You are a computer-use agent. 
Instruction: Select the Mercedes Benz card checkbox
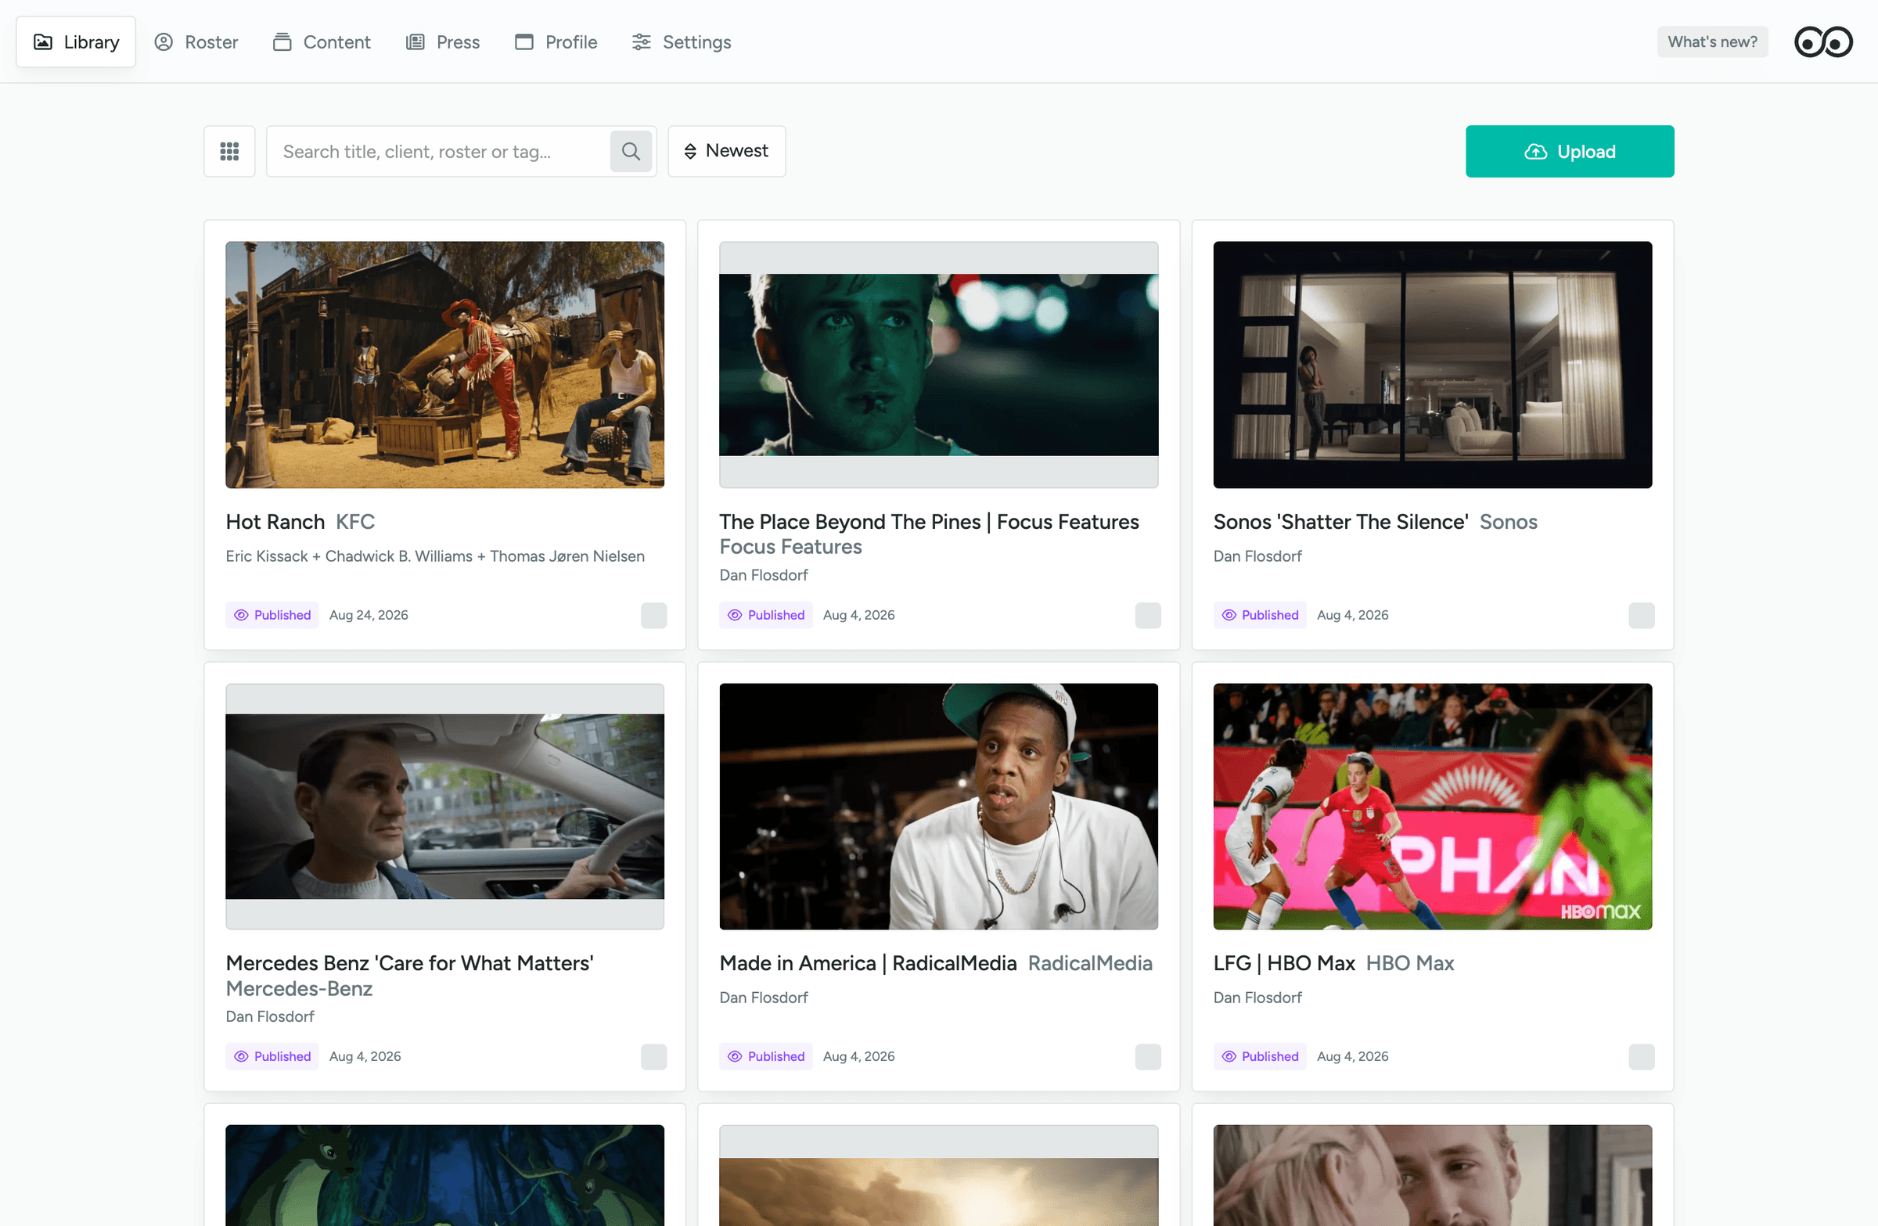pos(653,1055)
